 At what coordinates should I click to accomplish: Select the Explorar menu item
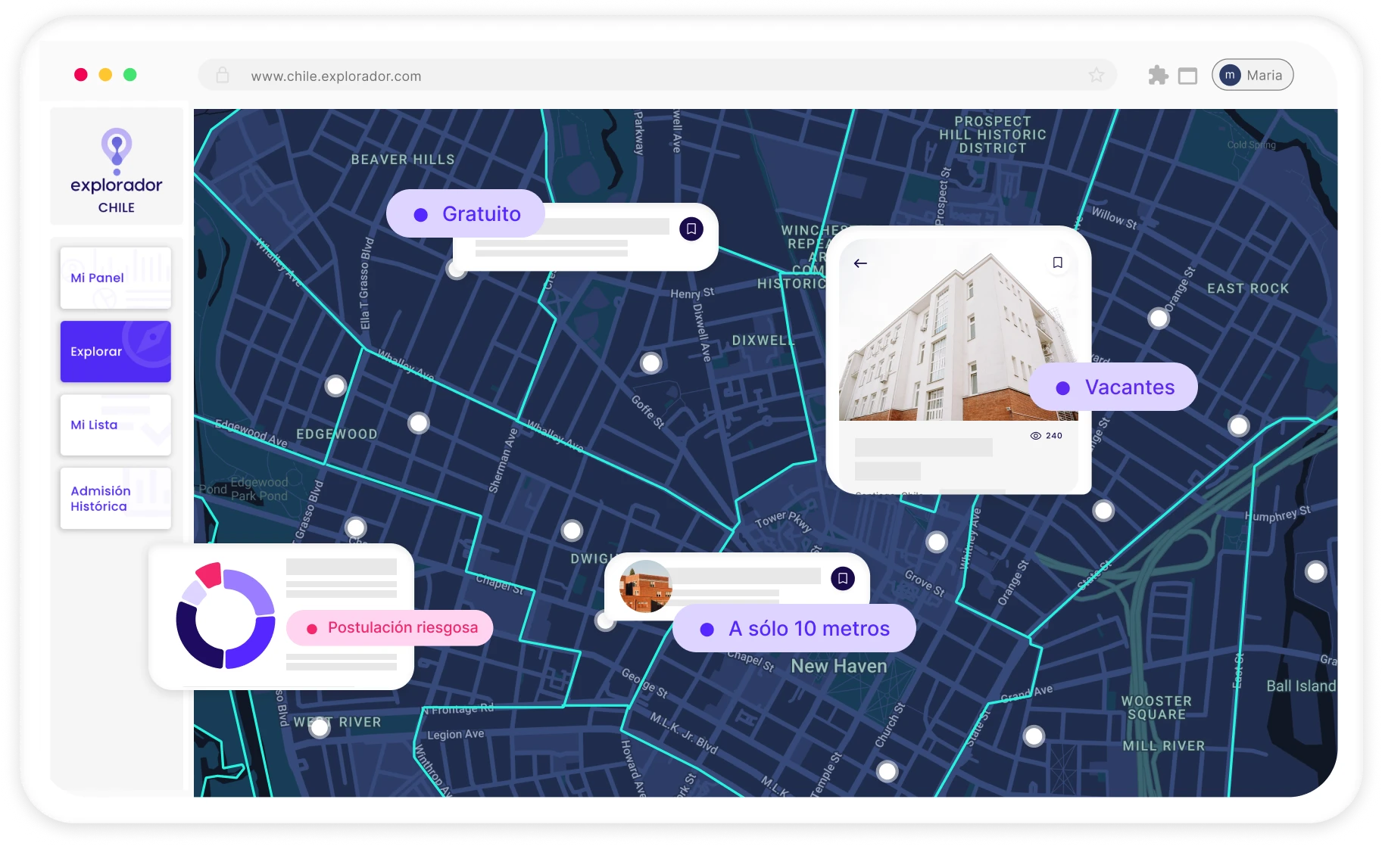116,351
